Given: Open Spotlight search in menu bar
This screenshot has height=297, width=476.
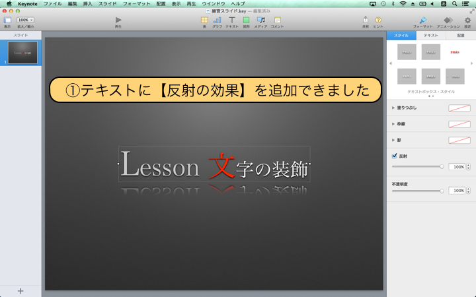Looking at the screenshot, I should pos(454,4).
